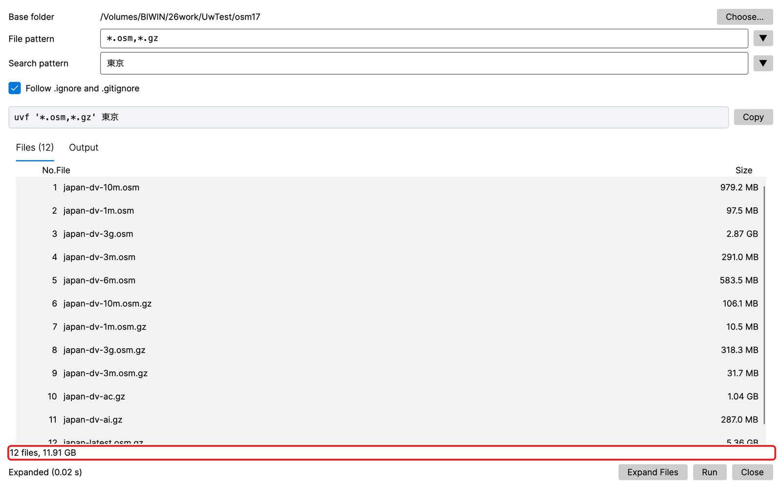Screen dimensions: 782x489
Task: Click the 12 files, 11.91 GB summary
Action: tap(43, 453)
